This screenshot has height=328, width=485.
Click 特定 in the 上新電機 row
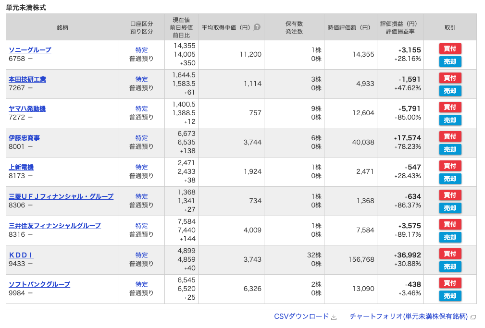point(141,167)
